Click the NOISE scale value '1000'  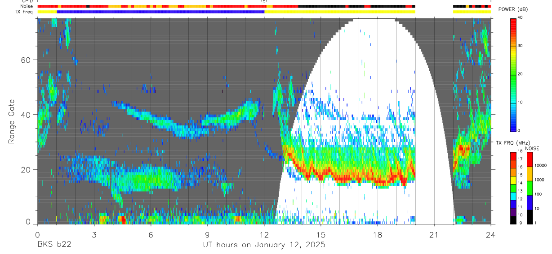[x=540, y=180]
